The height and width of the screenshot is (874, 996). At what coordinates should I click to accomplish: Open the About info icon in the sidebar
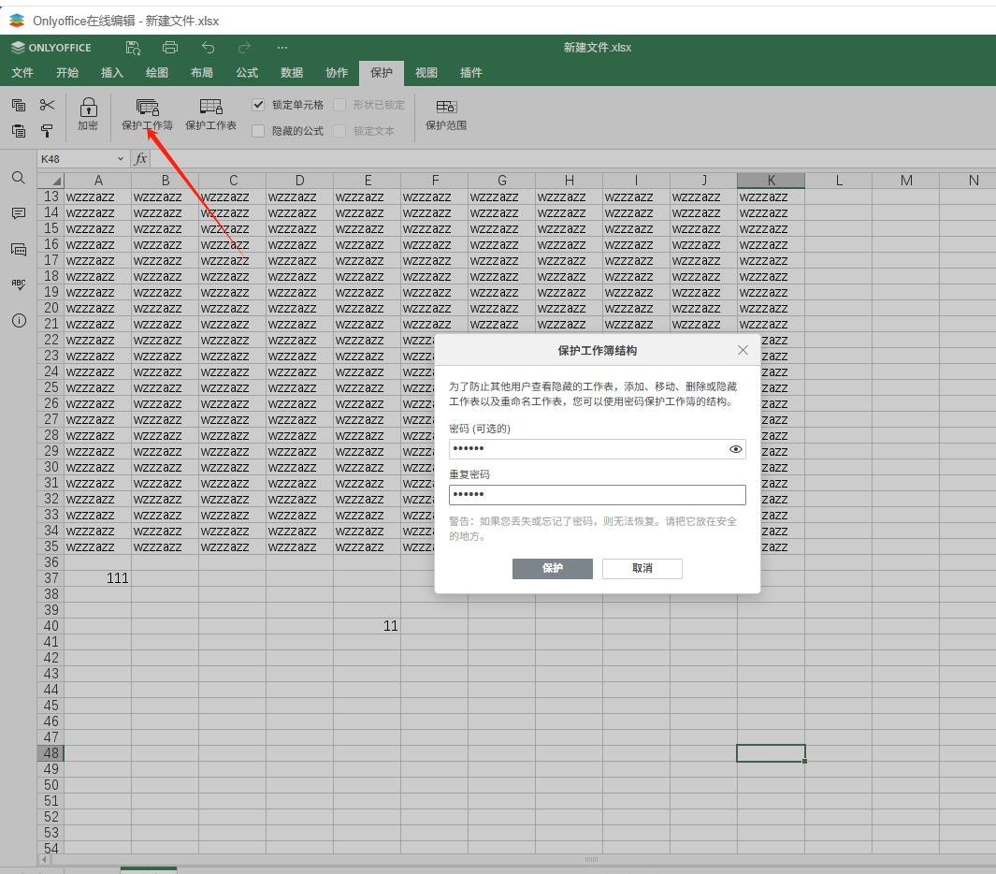coord(19,320)
